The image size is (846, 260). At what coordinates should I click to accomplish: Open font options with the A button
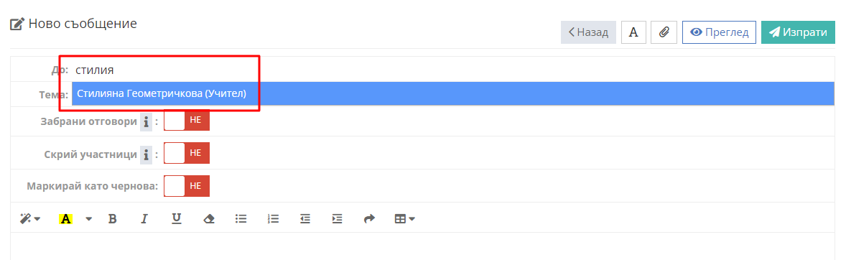pos(634,32)
